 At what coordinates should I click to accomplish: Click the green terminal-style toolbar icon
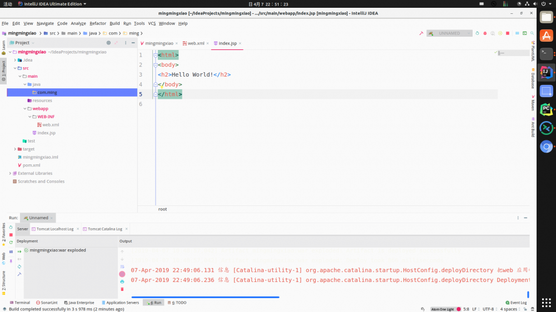click(x=524, y=33)
